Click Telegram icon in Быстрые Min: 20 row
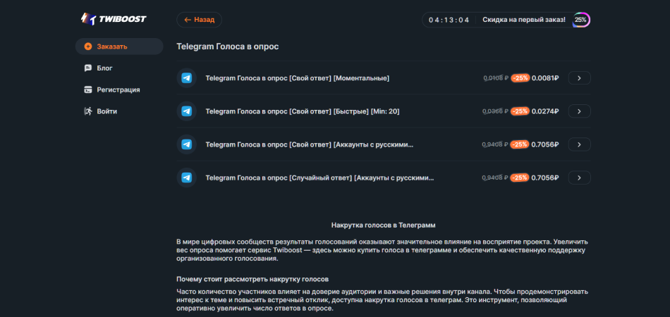670x317 pixels. pos(187,111)
